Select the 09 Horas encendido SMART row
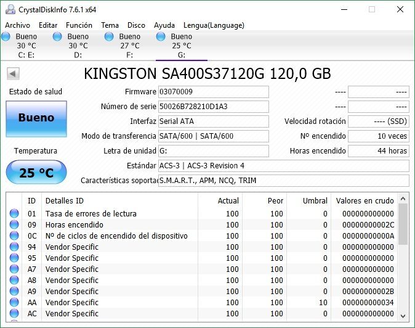Image resolution: width=415 pixels, height=328 pixels. [x=202, y=224]
